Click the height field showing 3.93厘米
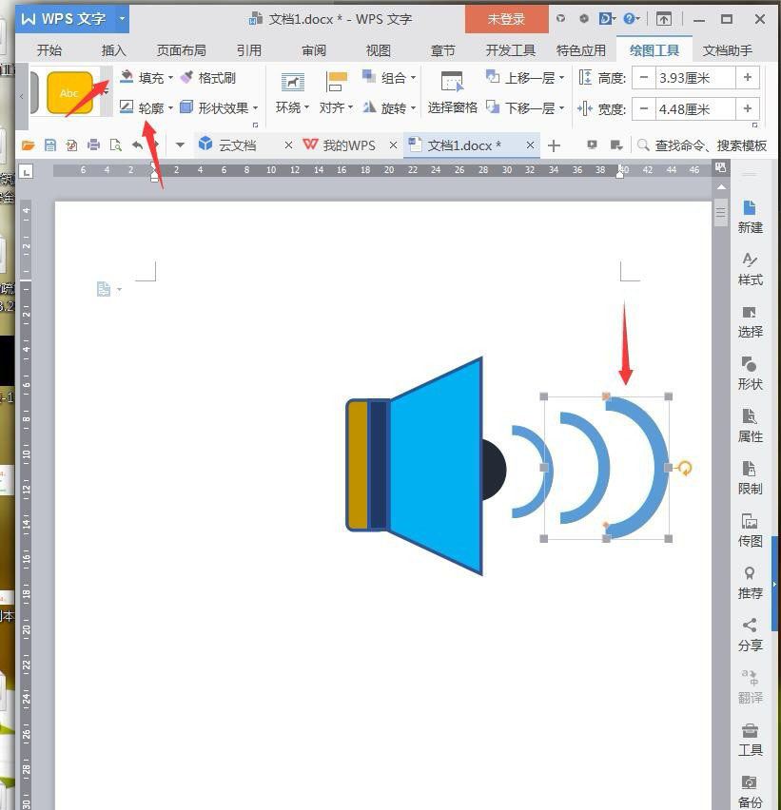781x810 pixels. [695, 78]
